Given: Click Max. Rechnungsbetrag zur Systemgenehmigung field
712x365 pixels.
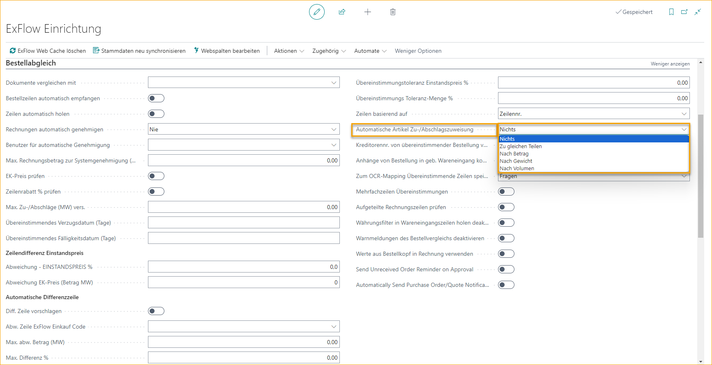Looking at the screenshot, I should point(243,160).
